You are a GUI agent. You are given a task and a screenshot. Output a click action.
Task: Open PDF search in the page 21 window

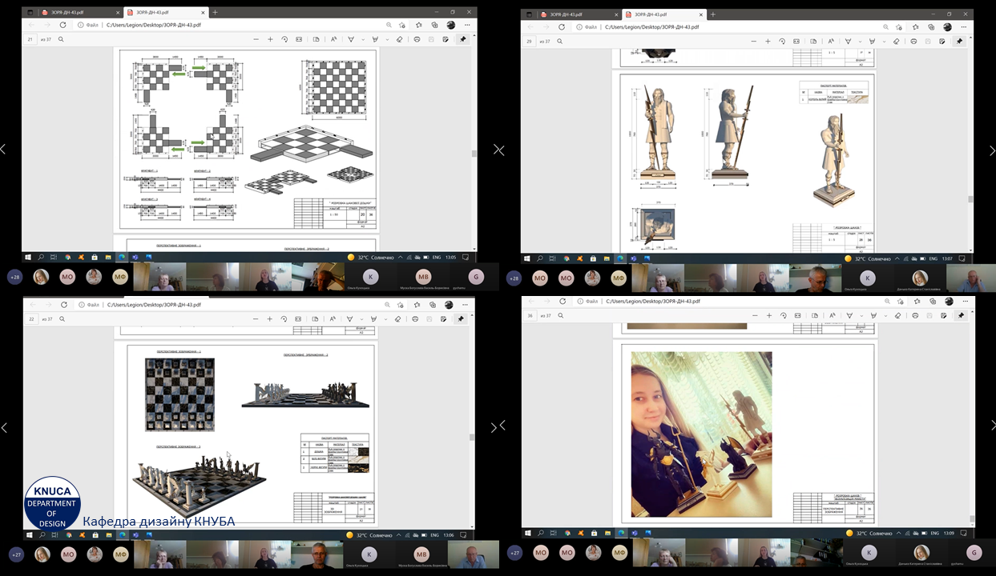61,39
